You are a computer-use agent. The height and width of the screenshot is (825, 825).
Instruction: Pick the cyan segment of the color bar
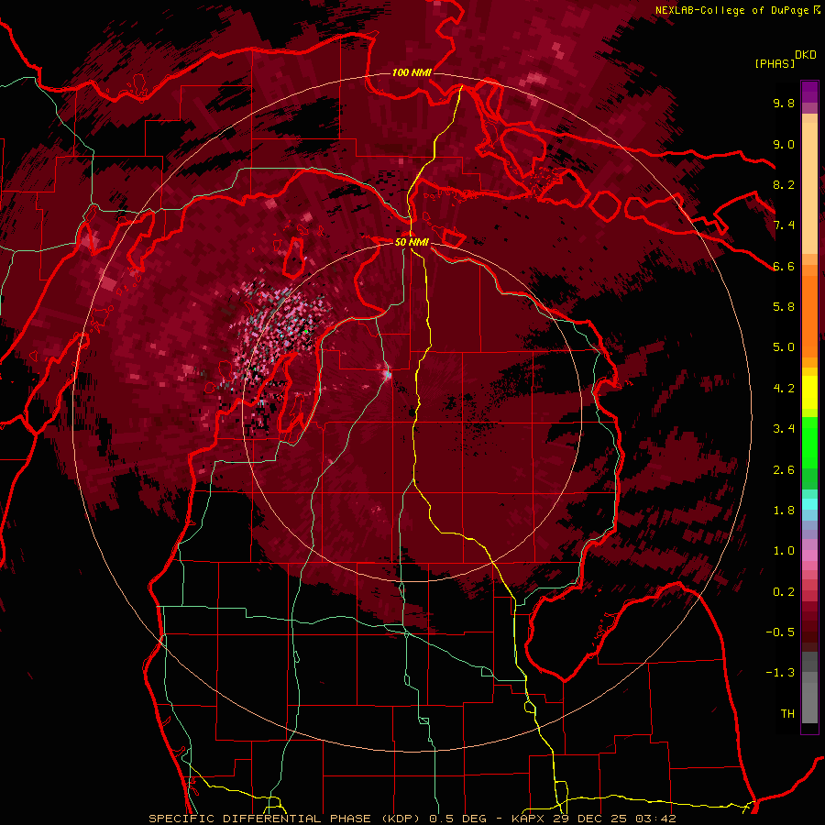click(809, 504)
